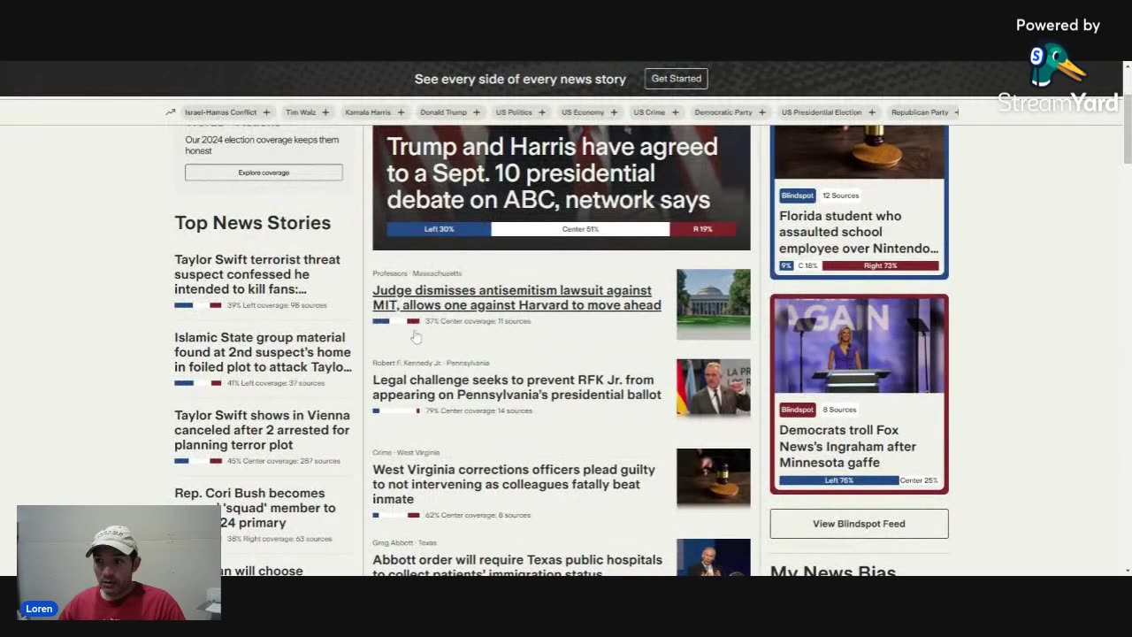Open Taylor Swift terrorist threat suspect story
The width and height of the screenshot is (1132, 637).
point(256,274)
